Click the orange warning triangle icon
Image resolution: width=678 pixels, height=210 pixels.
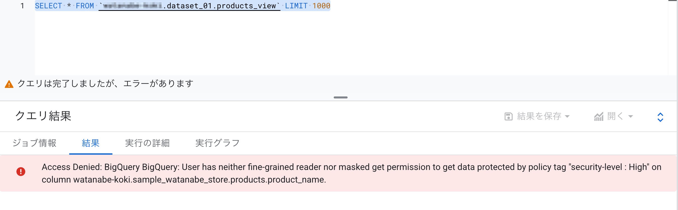9,84
